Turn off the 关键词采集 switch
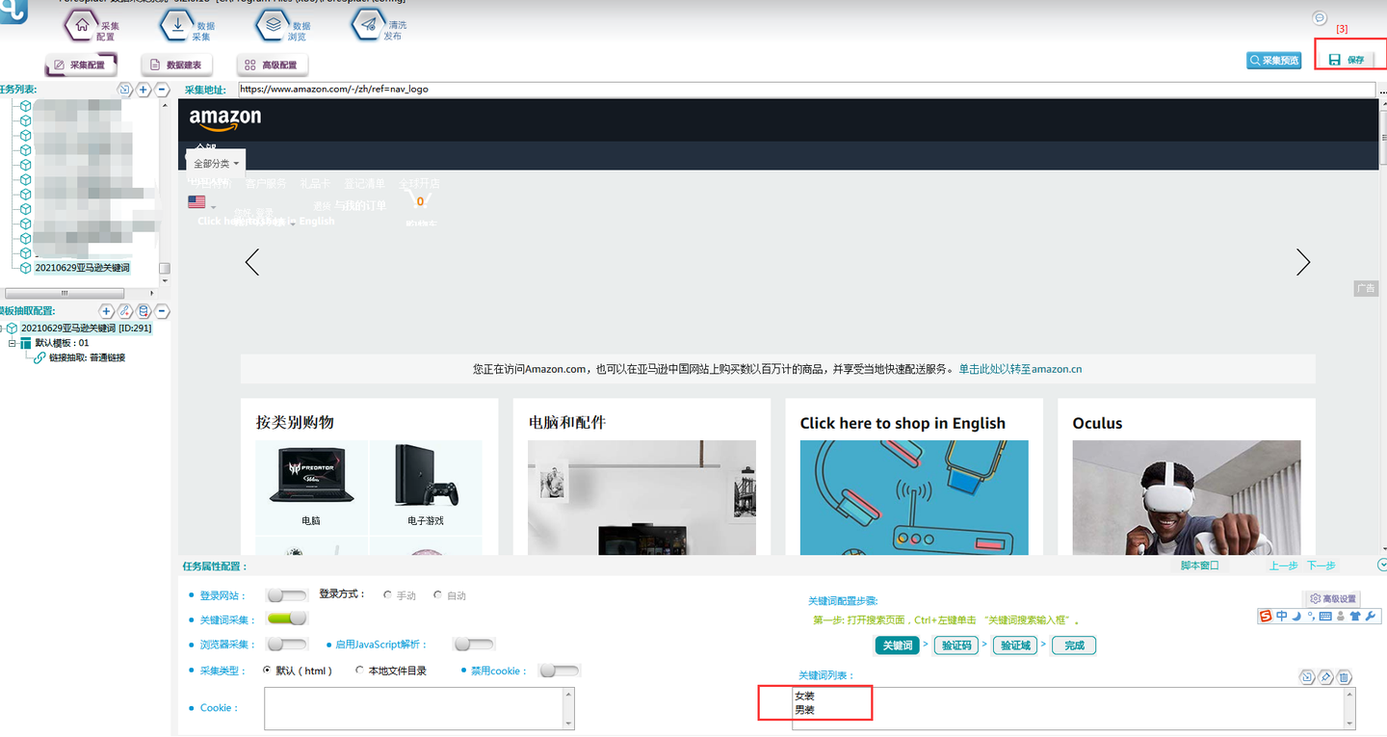 tap(287, 619)
